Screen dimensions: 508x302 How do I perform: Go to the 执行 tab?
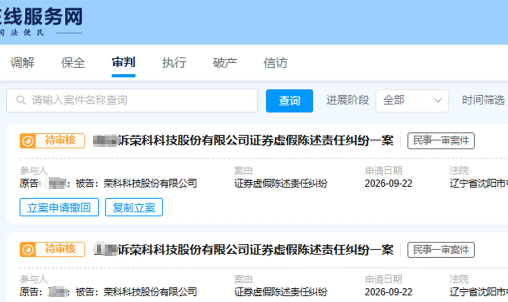174,63
